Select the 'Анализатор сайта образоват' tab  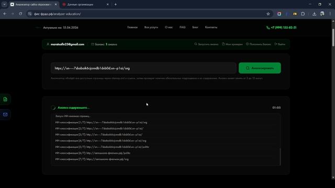[33, 4]
